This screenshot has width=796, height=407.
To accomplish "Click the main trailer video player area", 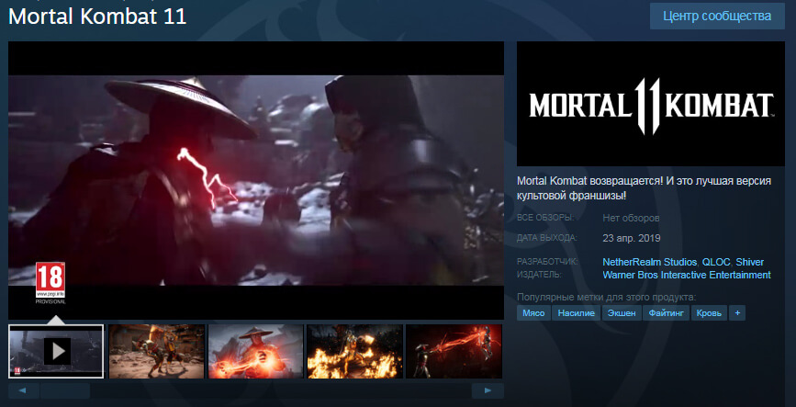I will pyautogui.click(x=256, y=180).
